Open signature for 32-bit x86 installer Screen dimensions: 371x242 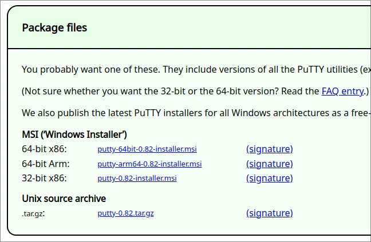pyautogui.click(x=269, y=178)
